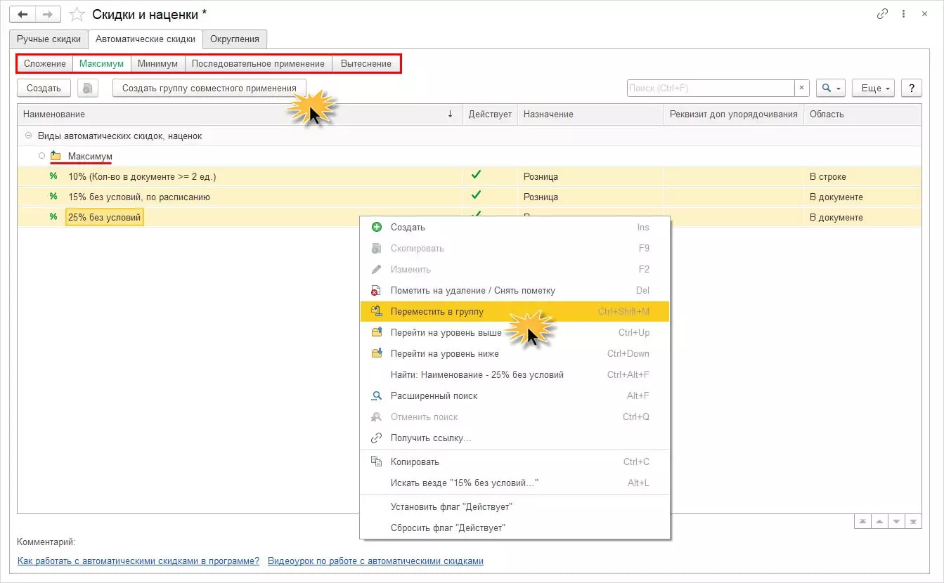Screen dimensions: 944x583
Task: Click Создать группу совместного применения button
Action: 209,89
